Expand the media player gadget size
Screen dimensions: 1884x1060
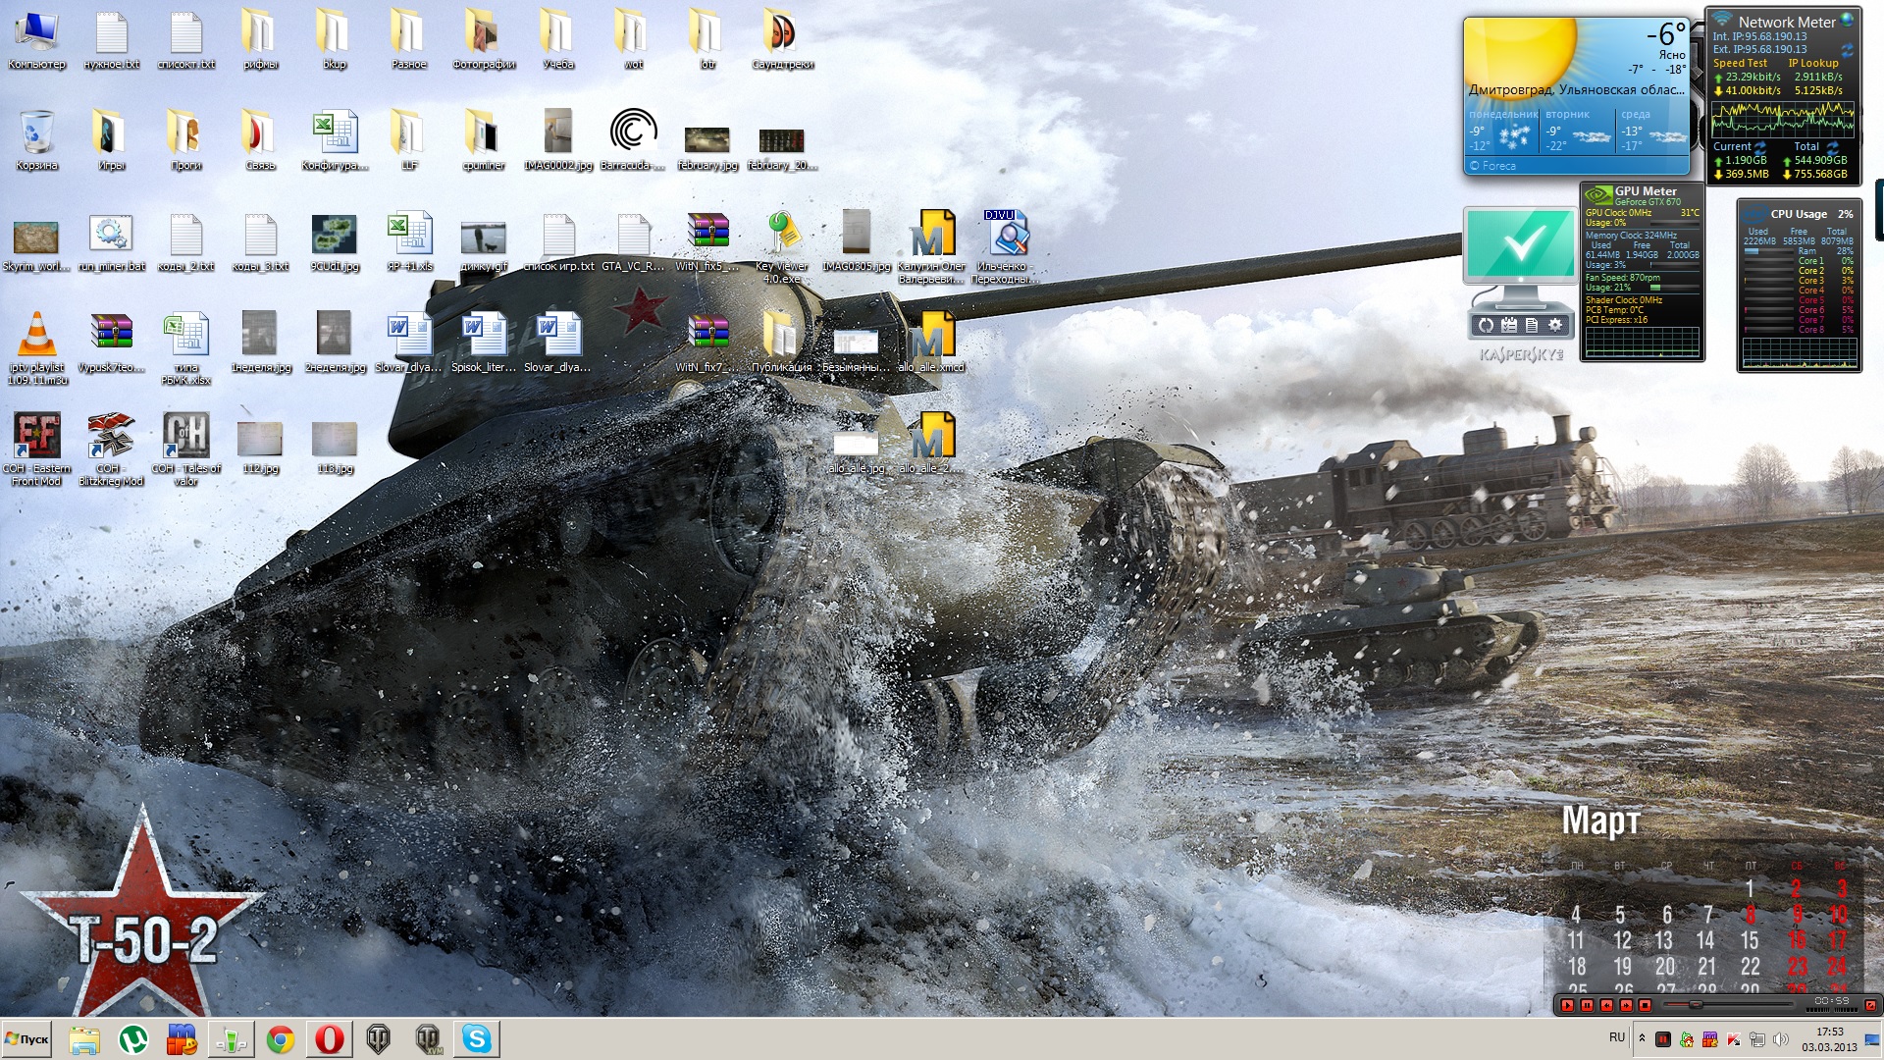coord(1870,1005)
